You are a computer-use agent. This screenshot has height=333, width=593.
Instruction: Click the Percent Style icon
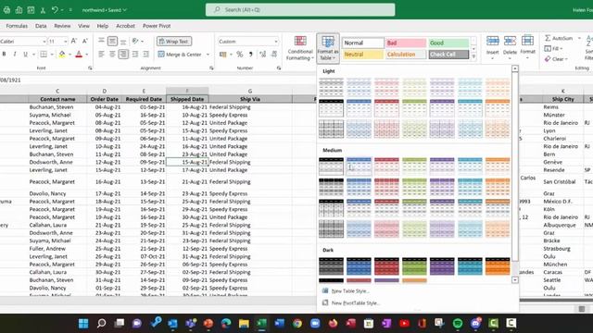tap(239, 55)
